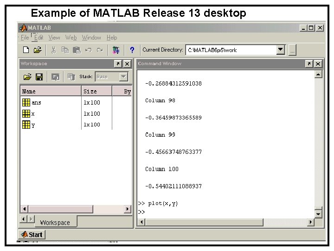Click Load Workspace folder icon in Workspace panel
The image size is (334, 251).
click(27, 77)
